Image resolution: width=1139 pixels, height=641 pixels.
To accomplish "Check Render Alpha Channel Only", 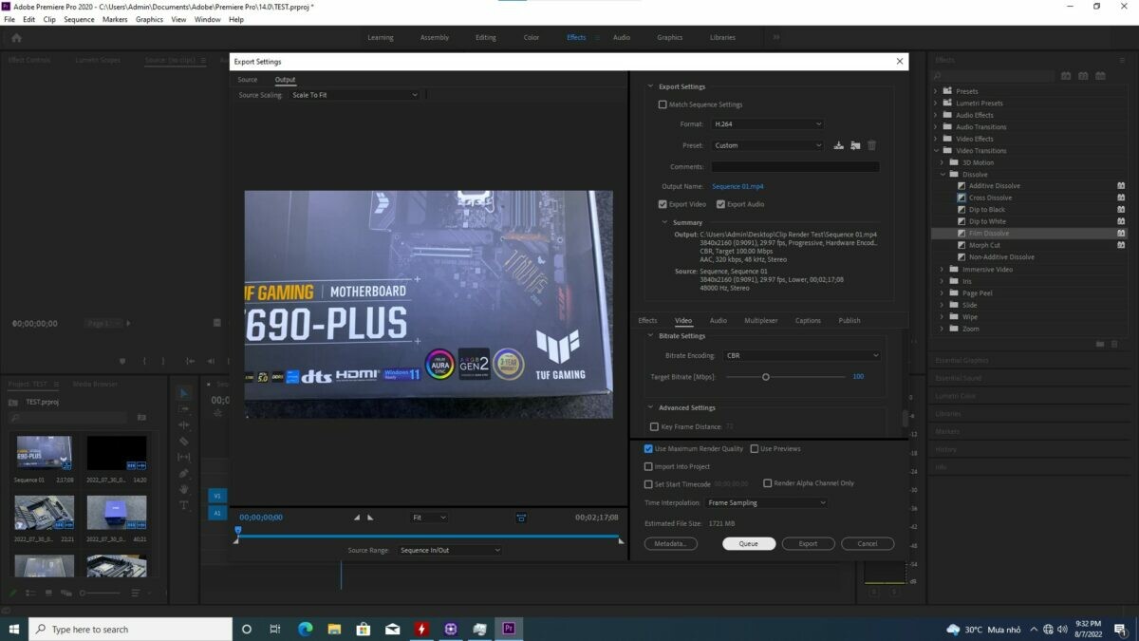I will [x=768, y=483].
